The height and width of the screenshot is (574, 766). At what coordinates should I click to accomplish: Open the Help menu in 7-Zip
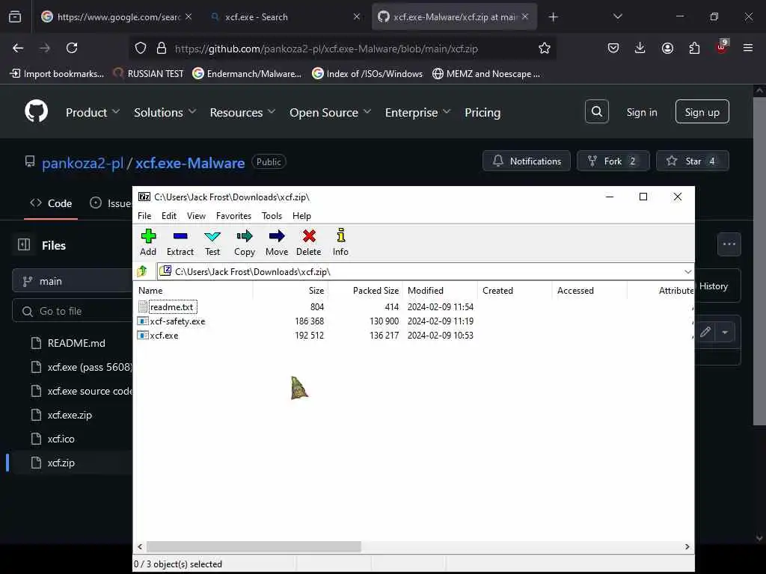[301, 216]
